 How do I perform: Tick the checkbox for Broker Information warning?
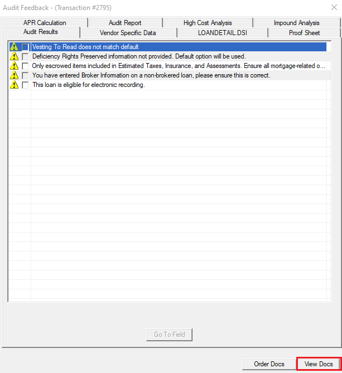pyautogui.click(x=25, y=75)
